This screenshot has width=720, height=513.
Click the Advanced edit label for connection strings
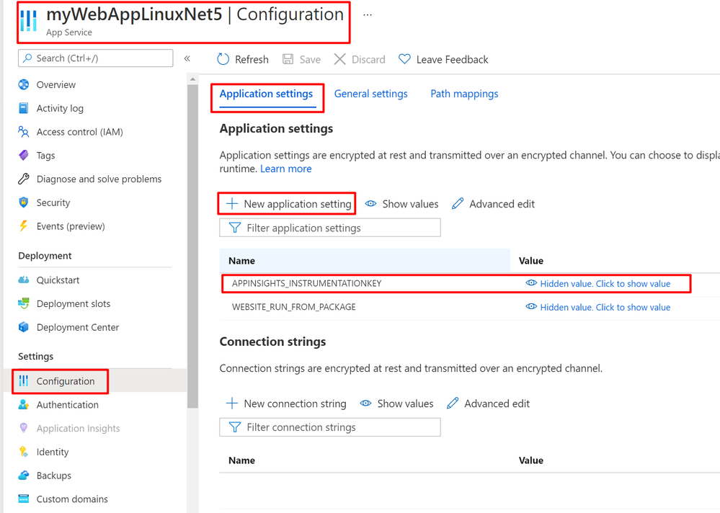click(497, 403)
